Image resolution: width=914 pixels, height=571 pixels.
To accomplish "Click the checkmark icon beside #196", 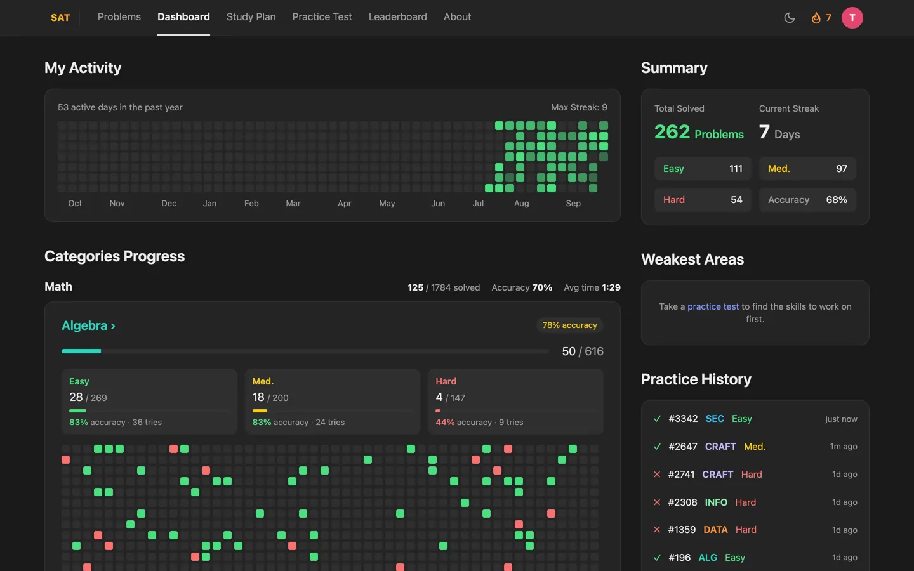I will [657, 558].
